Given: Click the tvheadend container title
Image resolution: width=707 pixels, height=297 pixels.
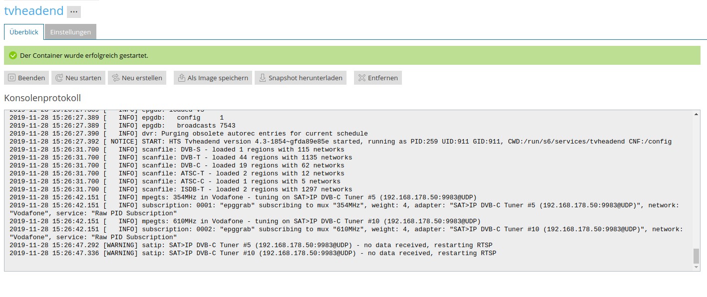Looking at the screenshot, I should [x=34, y=11].
